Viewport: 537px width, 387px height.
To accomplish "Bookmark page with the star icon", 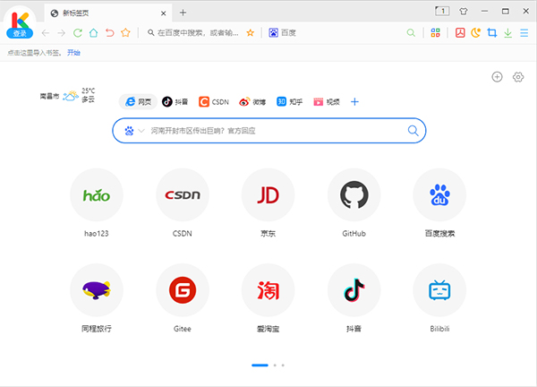I will [x=125, y=33].
